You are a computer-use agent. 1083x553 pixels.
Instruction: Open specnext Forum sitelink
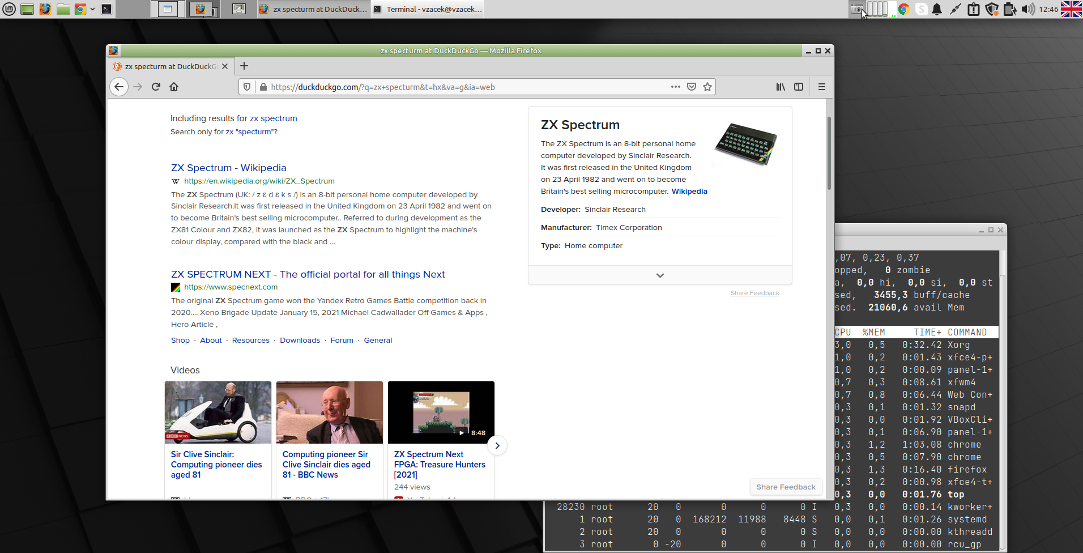[342, 341]
